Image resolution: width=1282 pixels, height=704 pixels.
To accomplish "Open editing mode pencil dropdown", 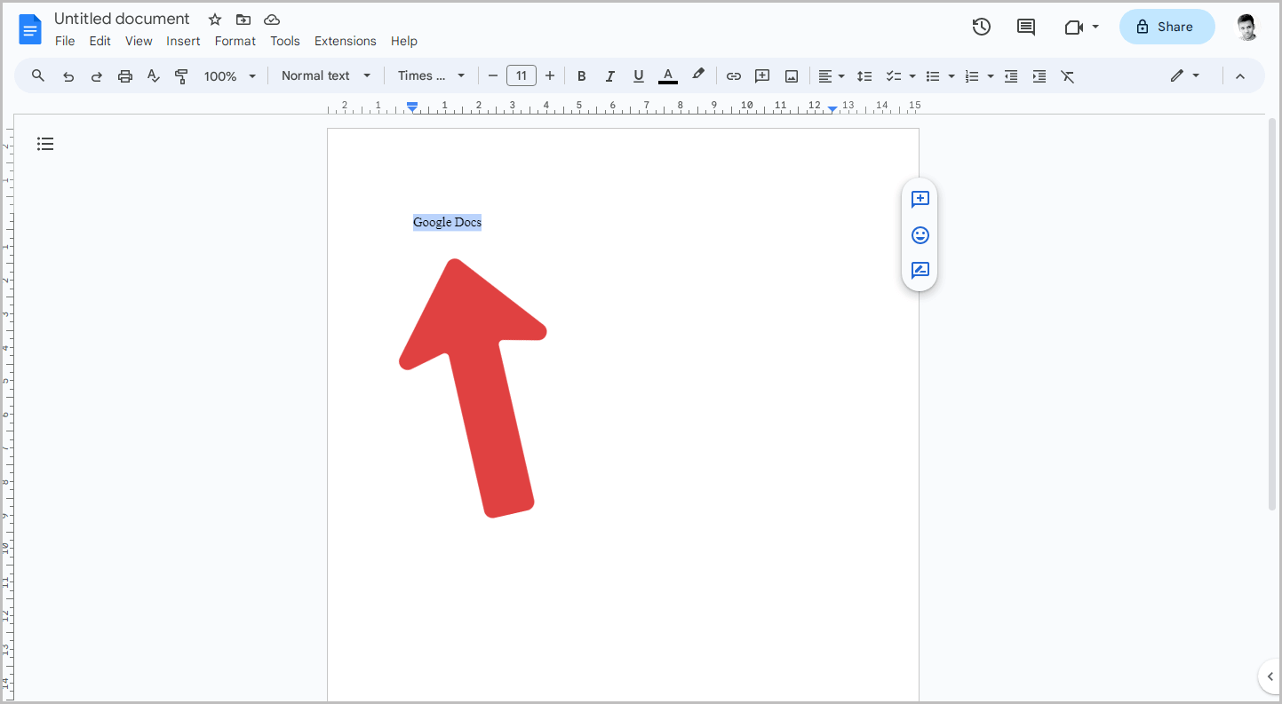I will coord(1185,76).
